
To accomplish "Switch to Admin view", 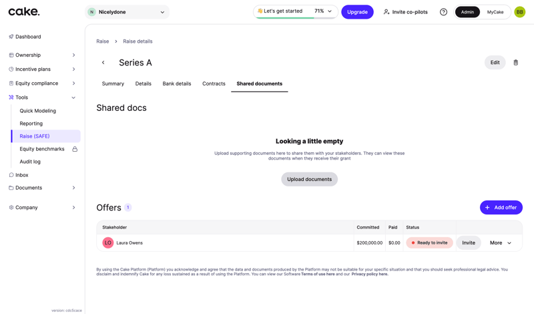I will [467, 12].
